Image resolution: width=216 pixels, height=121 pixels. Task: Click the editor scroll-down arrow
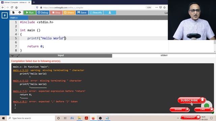tap(215, 51)
